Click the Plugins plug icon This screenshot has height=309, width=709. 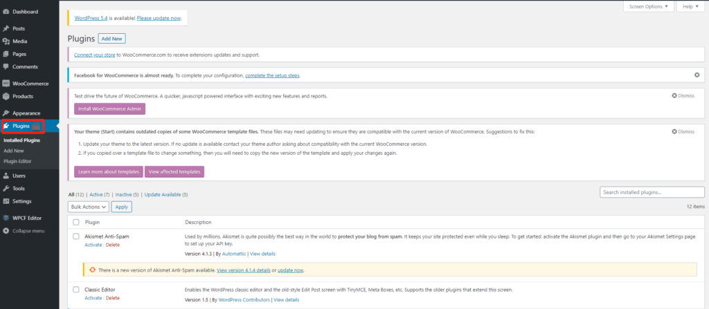click(x=6, y=127)
